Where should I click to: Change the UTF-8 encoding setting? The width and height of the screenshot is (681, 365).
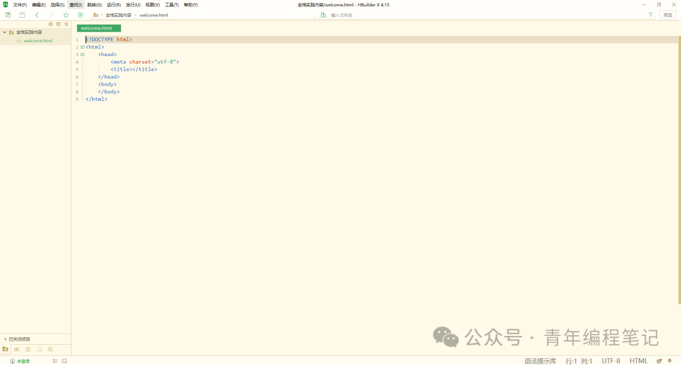click(610, 361)
